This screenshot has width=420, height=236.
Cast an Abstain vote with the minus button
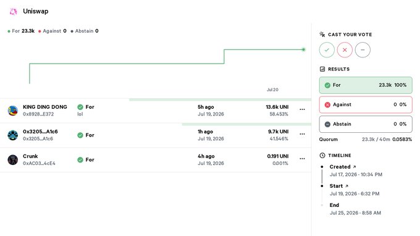pos(363,50)
